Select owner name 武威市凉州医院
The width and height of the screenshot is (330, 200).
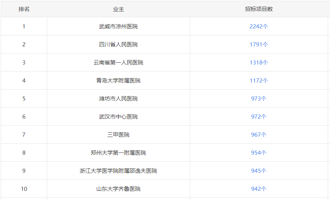[118, 26]
